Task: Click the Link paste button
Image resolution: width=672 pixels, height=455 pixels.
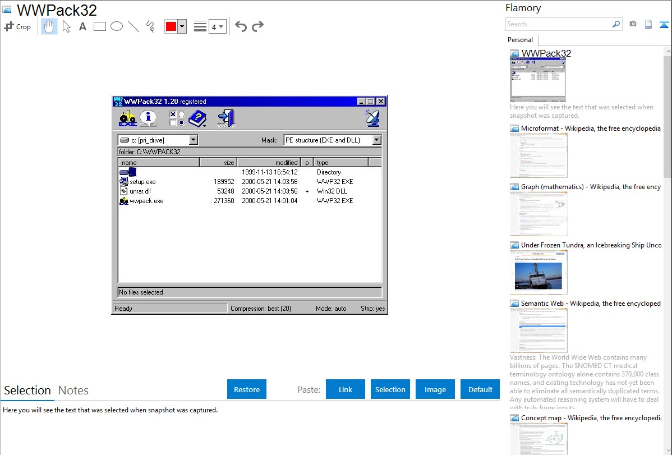Action: [x=346, y=389]
